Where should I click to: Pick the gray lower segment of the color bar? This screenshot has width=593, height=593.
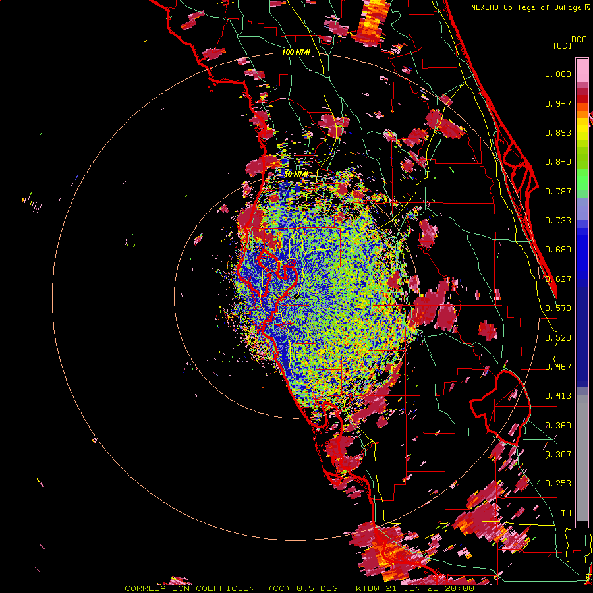[582, 458]
